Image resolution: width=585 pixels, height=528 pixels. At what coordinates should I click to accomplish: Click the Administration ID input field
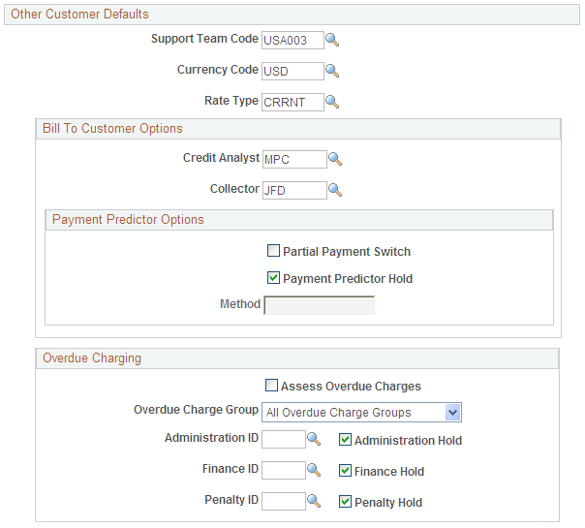284,439
